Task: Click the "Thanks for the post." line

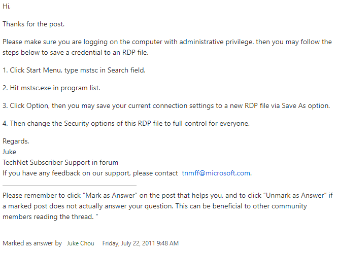Action: click(x=33, y=24)
